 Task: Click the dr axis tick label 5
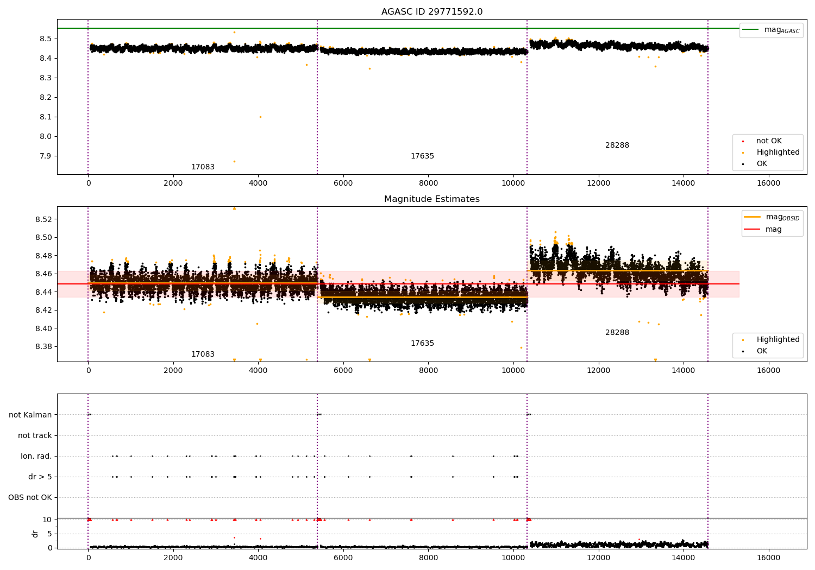[x=50, y=534]
